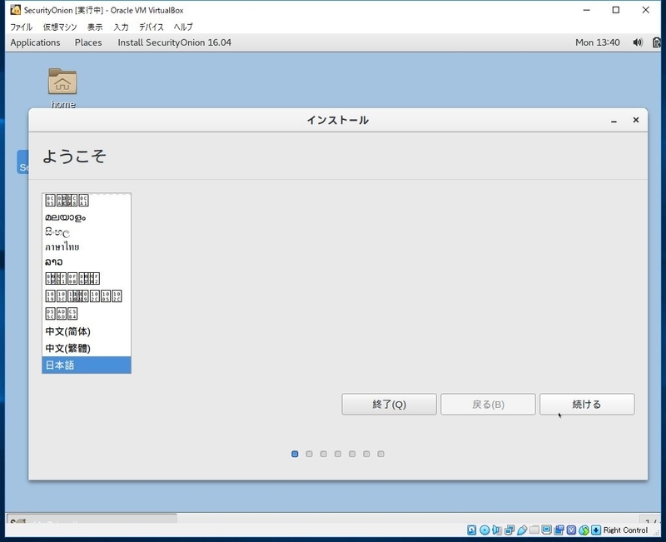
Task: Click the 終了(Q) quit button
Action: point(389,405)
